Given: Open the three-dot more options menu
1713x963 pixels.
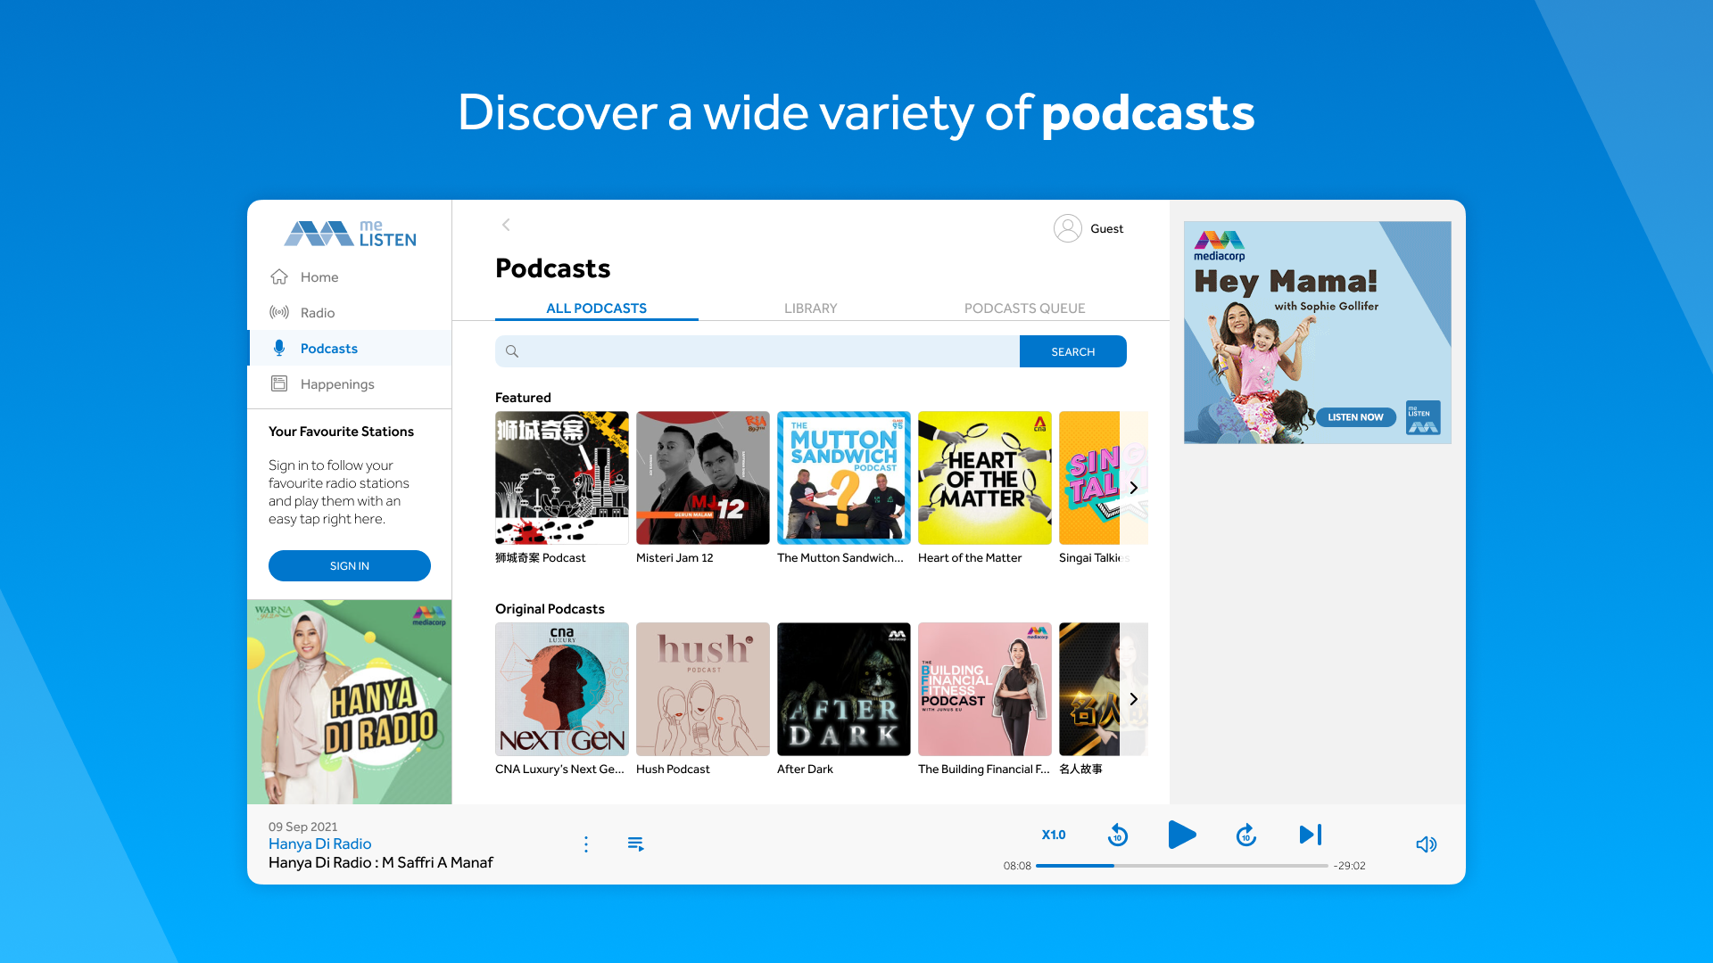Looking at the screenshot, I should tap(586, 844).
